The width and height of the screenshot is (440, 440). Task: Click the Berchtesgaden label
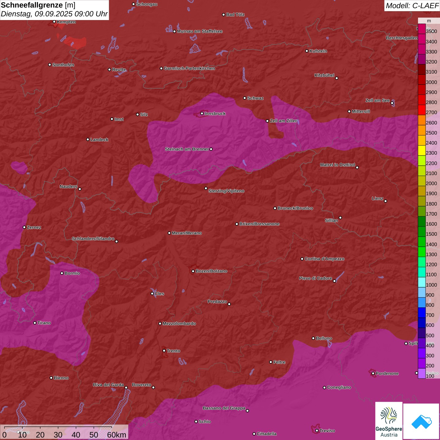(x=402, y=38)
